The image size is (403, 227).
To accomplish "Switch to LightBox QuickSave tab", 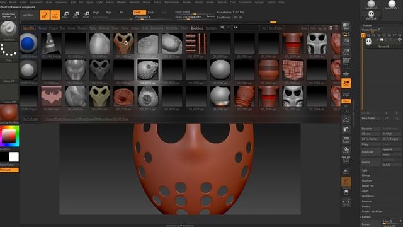I will coord(197,28).
